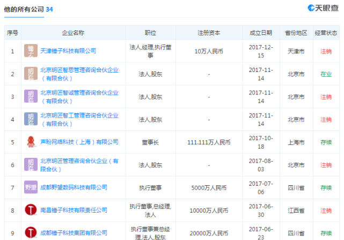
Task: Click the 2017-06-30 date cell
Action: [261, 210]
